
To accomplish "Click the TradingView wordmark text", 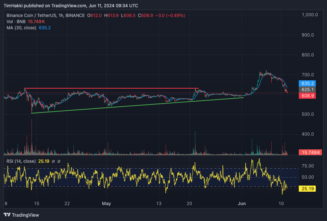I will click(x=25, y=215).
